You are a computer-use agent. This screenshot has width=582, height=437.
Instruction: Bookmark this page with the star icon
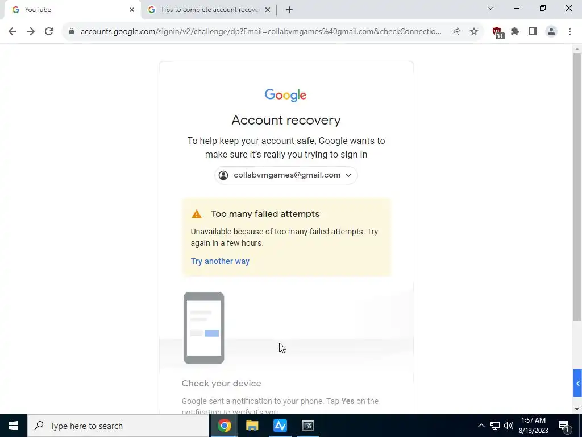coord(474,32)
